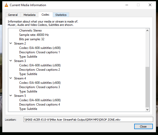Click the vertical scrollbar thumb
Screen dimensions: 158x135
click(x=147, y=87)
